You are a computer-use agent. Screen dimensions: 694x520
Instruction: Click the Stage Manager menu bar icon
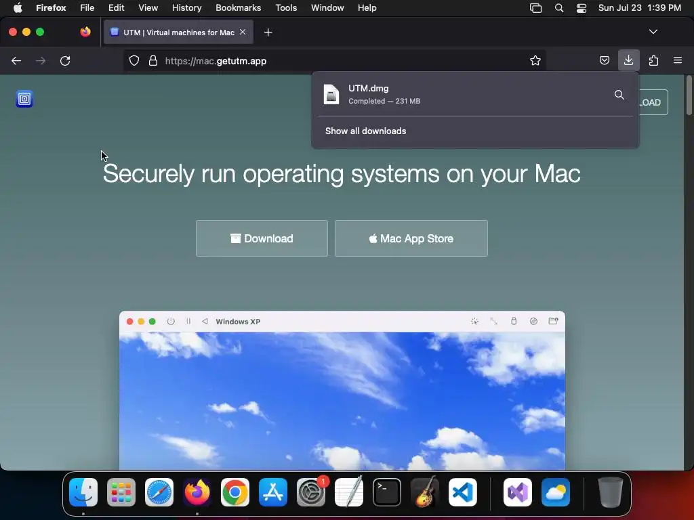click(x=535, y=8)
